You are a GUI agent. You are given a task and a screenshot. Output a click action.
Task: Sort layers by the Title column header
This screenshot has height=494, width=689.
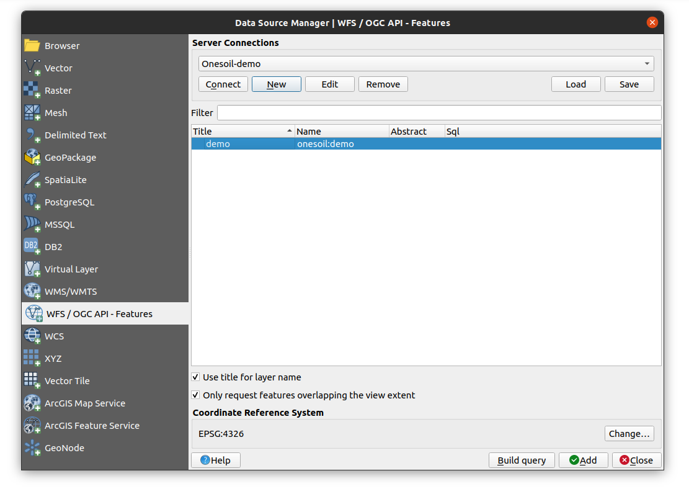pyautogui.click(x=242, y=132)
